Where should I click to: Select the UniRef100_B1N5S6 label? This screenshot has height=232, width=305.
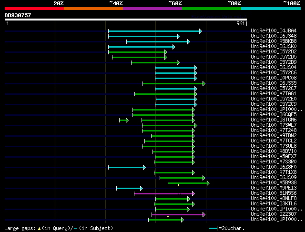coord(274,193)
